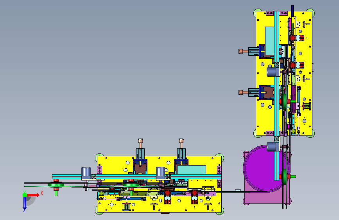Click the red X axis arrow of the triad
The height and width of the screenshot is (220, 339).
tap(33, 195)
